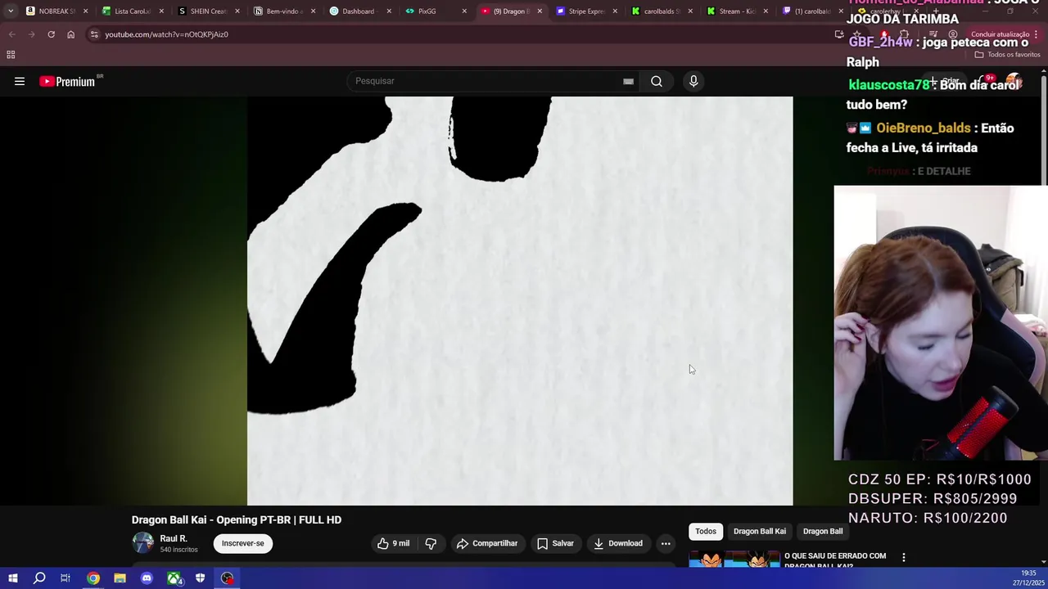The image size is (1048, 589).
Task: Click the Download video button
Action: (x=618, y=543)
